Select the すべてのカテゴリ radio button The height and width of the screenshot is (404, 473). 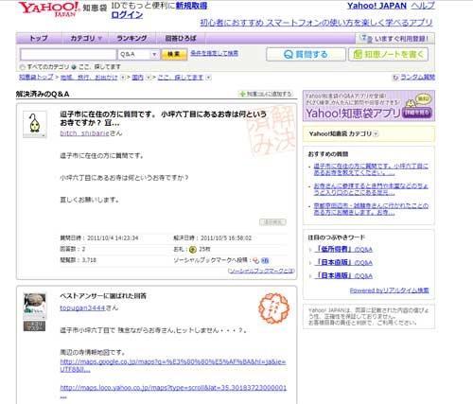(x=22, y=67)
